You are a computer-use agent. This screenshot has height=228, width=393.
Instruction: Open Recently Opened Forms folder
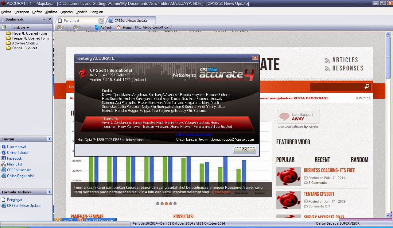tap(29, 33)
